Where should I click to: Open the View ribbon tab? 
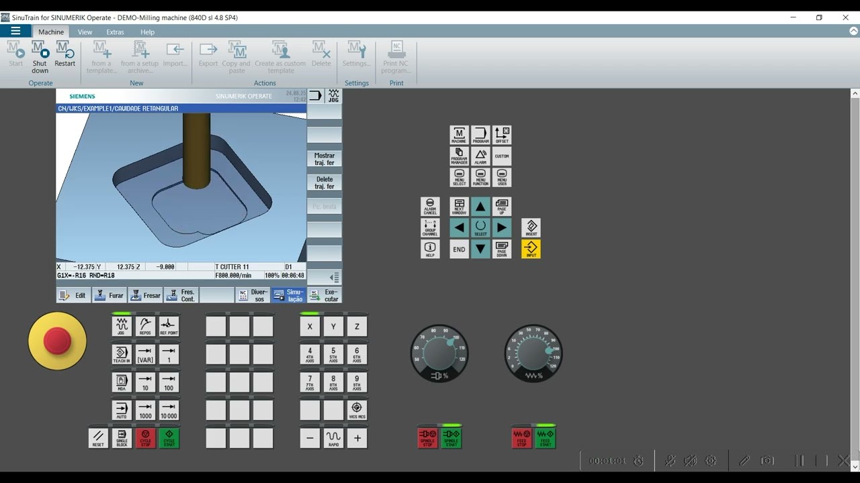[85, 32]
